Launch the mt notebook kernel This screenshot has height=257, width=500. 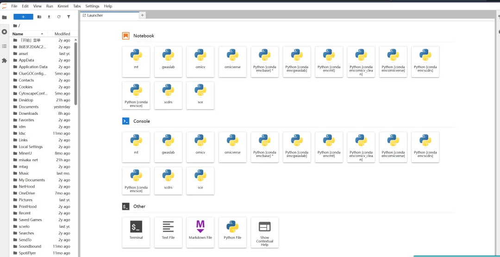tap(136, 62)
